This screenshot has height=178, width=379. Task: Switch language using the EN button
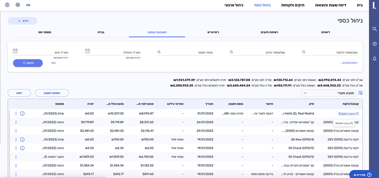(28, 5)
